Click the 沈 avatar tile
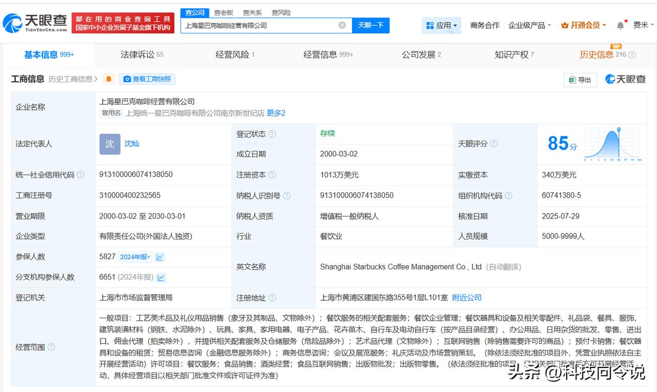The height and width of the screenshot is (392, 657). (110, 144)
